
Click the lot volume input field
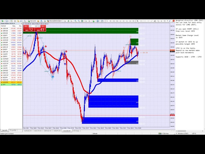coord(35,26)
